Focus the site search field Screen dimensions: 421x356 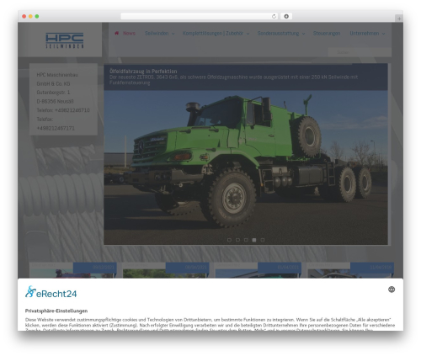[x=360, y=52]
